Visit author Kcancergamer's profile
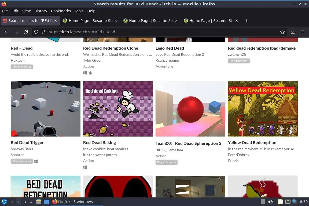 (x=167, y=60)
